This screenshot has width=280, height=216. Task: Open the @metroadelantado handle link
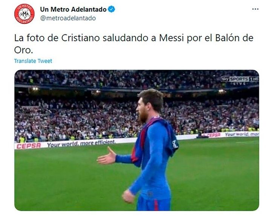[68, 18]
